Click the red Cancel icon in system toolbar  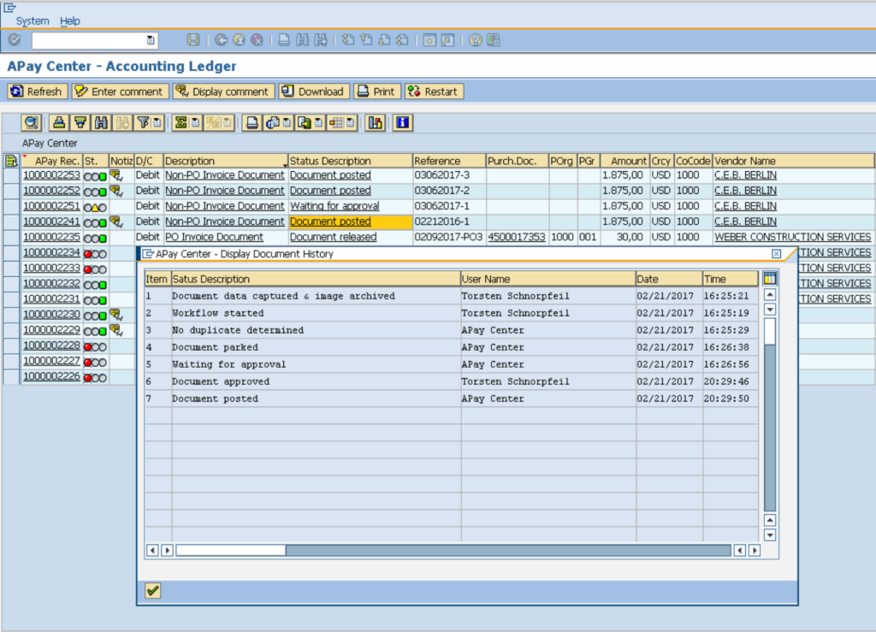(256, 40)
